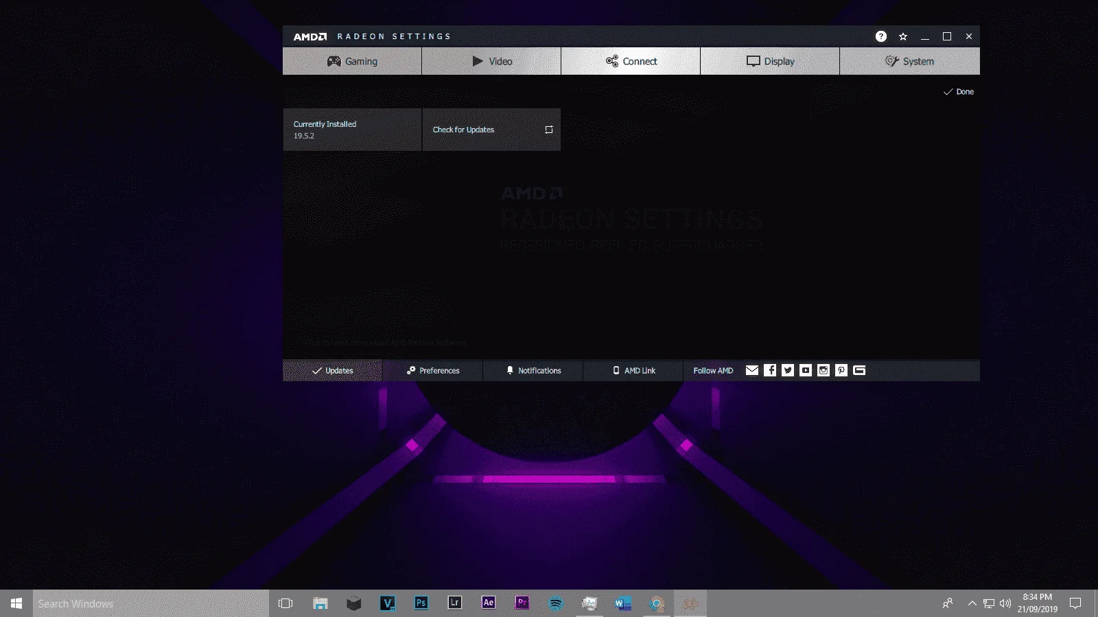Open Task View from taskbar
Screen dimensions: 1098x617
pyautogui.click(x=285, y=603)
